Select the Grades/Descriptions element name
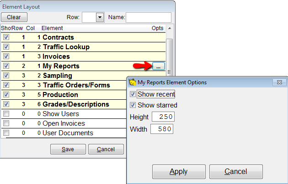The height and width of the screenshot is (184, 288). [76, 104]
